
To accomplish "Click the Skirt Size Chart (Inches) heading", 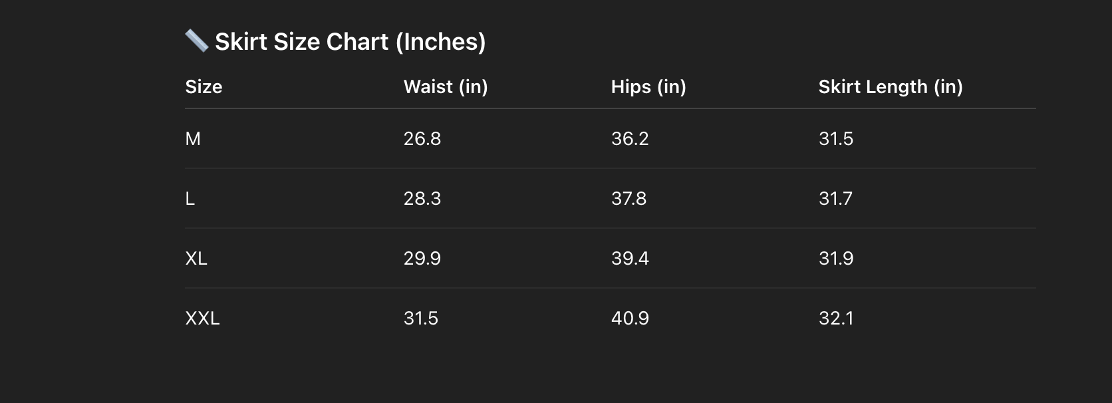I will click(x=350, y=42).
